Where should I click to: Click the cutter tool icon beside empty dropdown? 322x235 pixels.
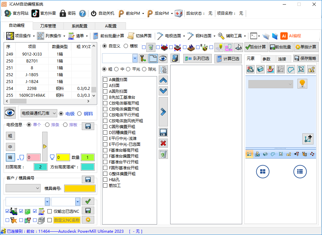click(x=143, y=59)
